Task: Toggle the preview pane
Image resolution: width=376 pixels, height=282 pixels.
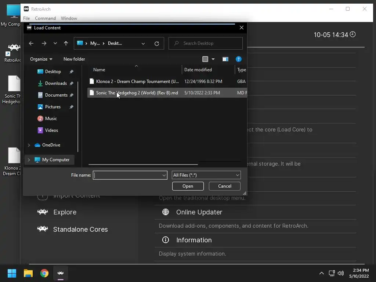Action: tap(225, 59)
